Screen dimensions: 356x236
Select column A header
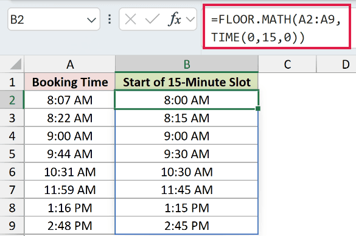tap(70, 64)
